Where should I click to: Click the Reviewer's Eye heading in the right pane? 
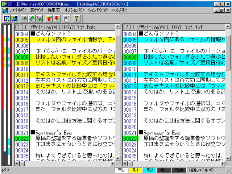(x=162, y=133)
